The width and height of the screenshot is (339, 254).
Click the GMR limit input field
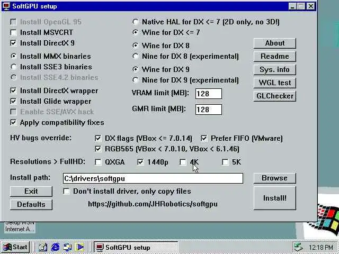coord(209,110)
